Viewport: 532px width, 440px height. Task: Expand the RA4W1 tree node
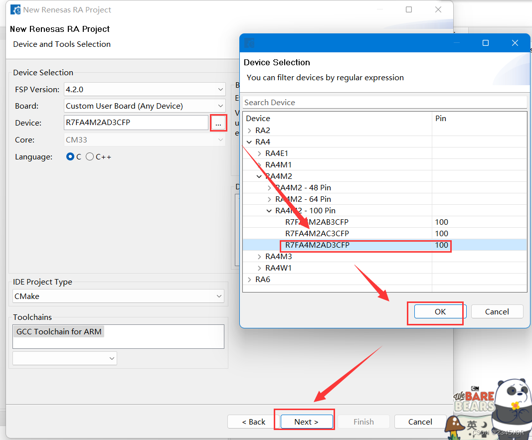pyautogui.click(x=260, y=268)
